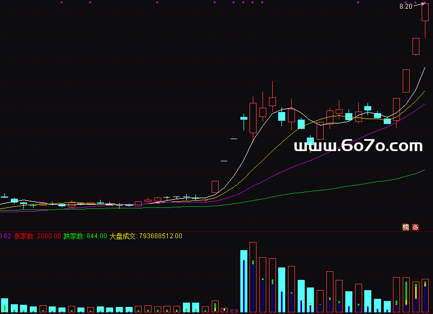The image size is (433, 314).
Task: Select the second-to-last red candlestick
Action: tap(416, 47)
